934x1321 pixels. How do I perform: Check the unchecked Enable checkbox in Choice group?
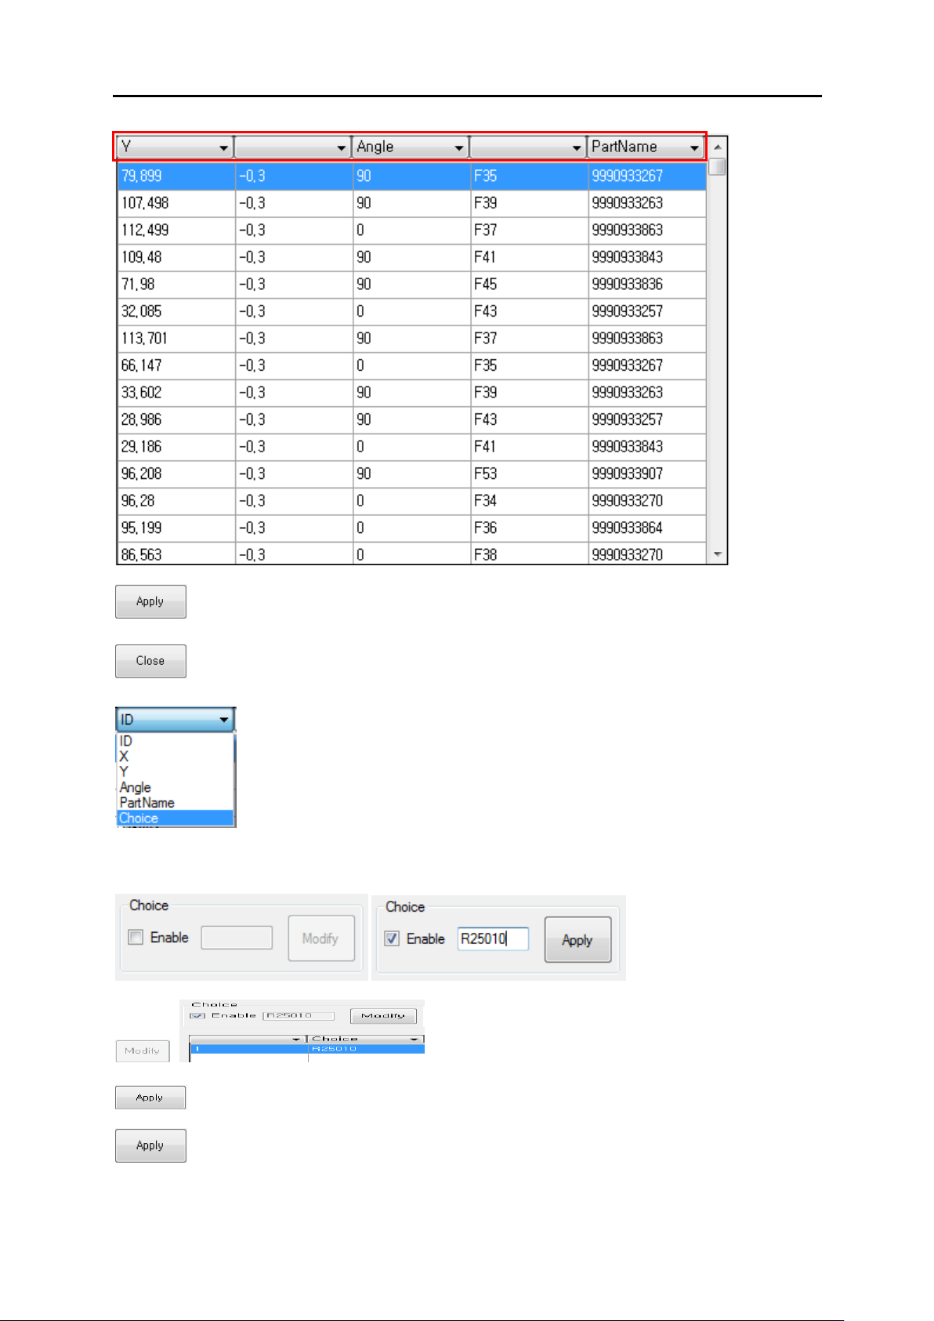pos(136,938)
